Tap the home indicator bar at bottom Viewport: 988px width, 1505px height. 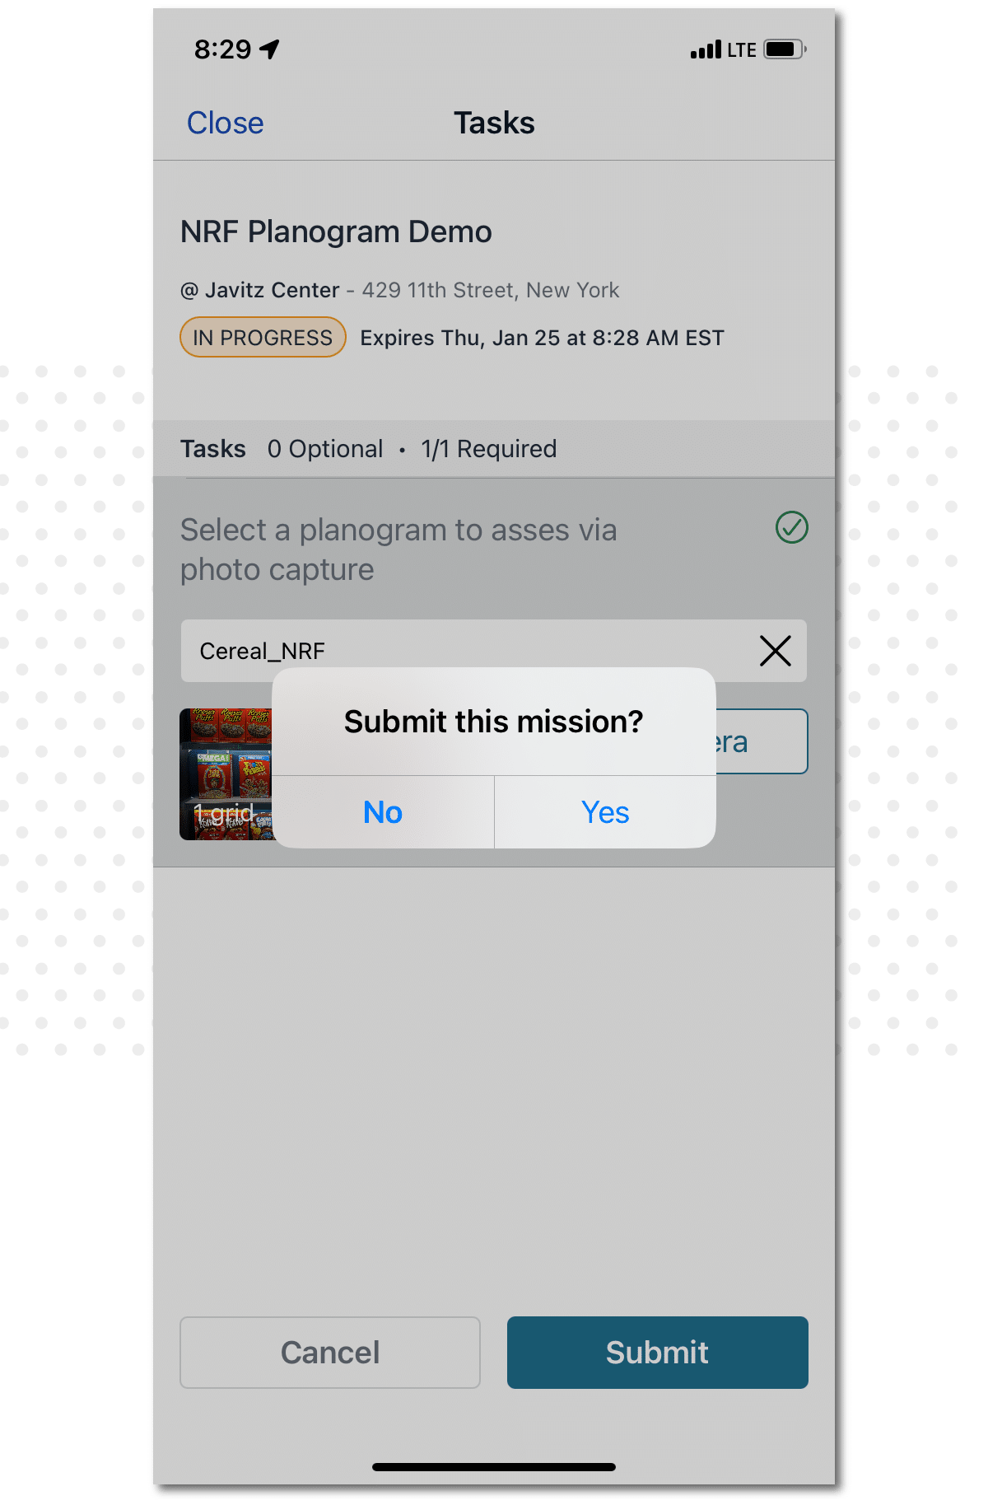[494, 1466]
